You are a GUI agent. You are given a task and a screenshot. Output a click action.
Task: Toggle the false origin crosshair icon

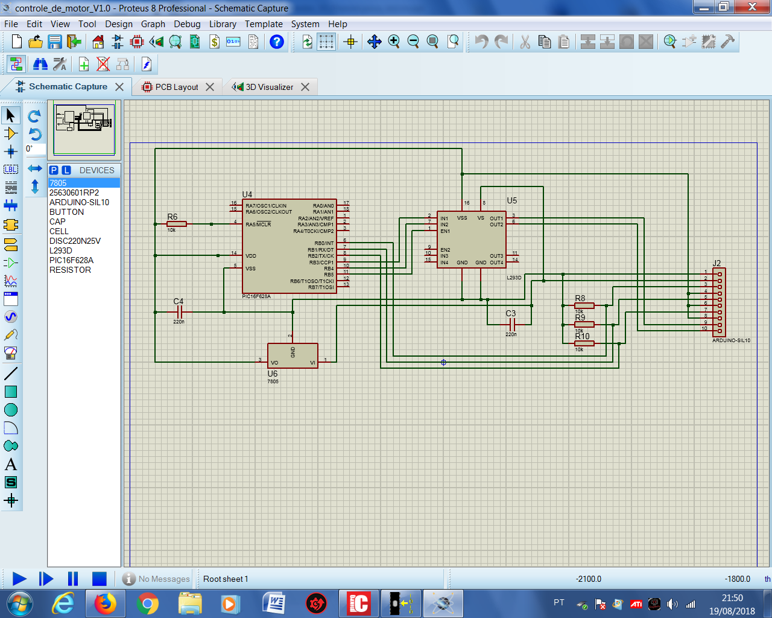click(x=350, y=42)
